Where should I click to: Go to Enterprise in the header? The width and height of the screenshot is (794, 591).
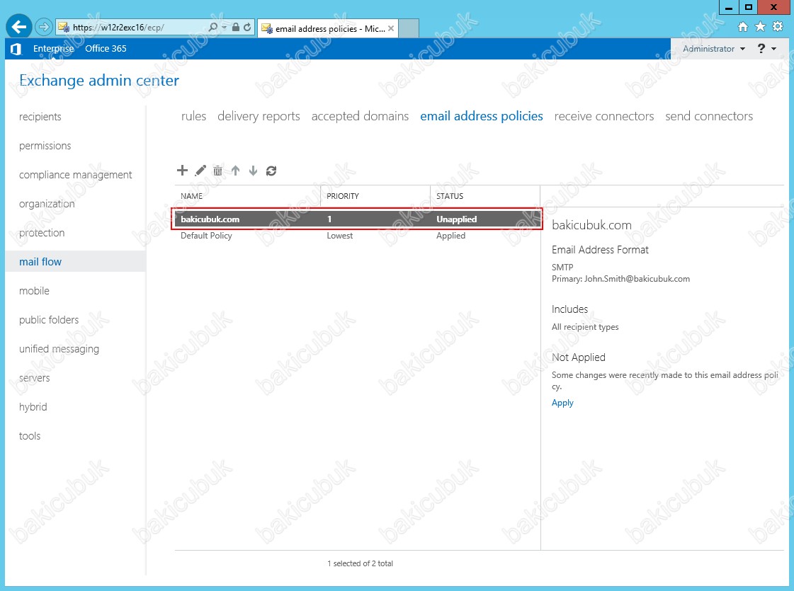(54, 49)
